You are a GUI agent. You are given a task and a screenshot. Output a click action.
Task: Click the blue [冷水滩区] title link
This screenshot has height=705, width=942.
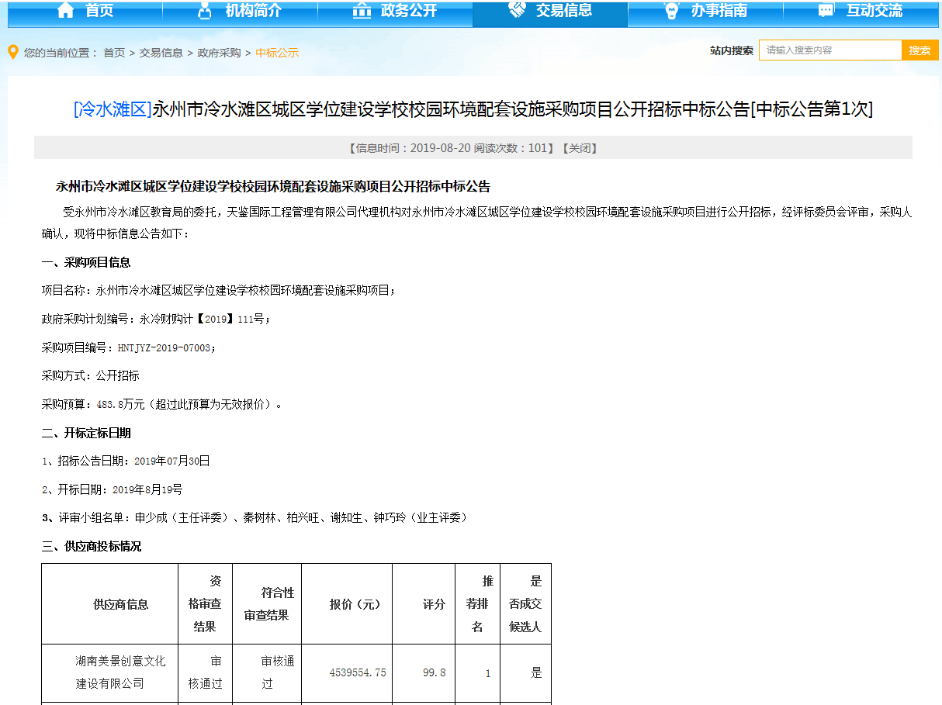[112, 109]
